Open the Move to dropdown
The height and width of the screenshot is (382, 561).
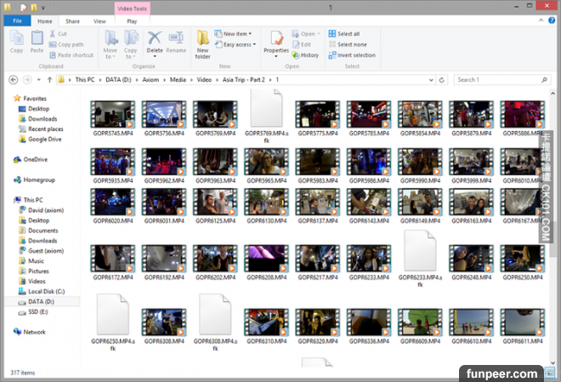[110, 43]
